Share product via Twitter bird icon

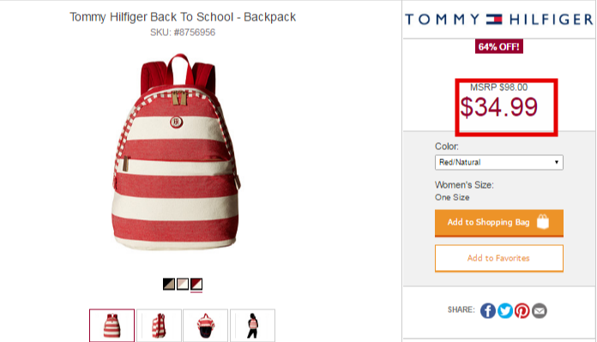(505, 311)
